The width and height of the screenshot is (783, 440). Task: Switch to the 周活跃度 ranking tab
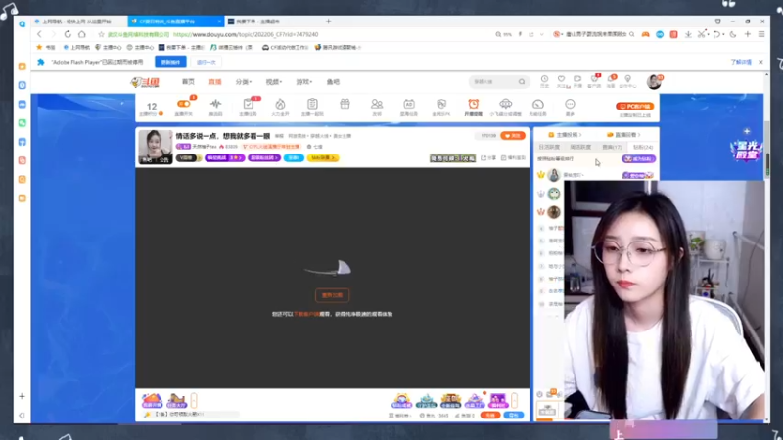[580, 148]
